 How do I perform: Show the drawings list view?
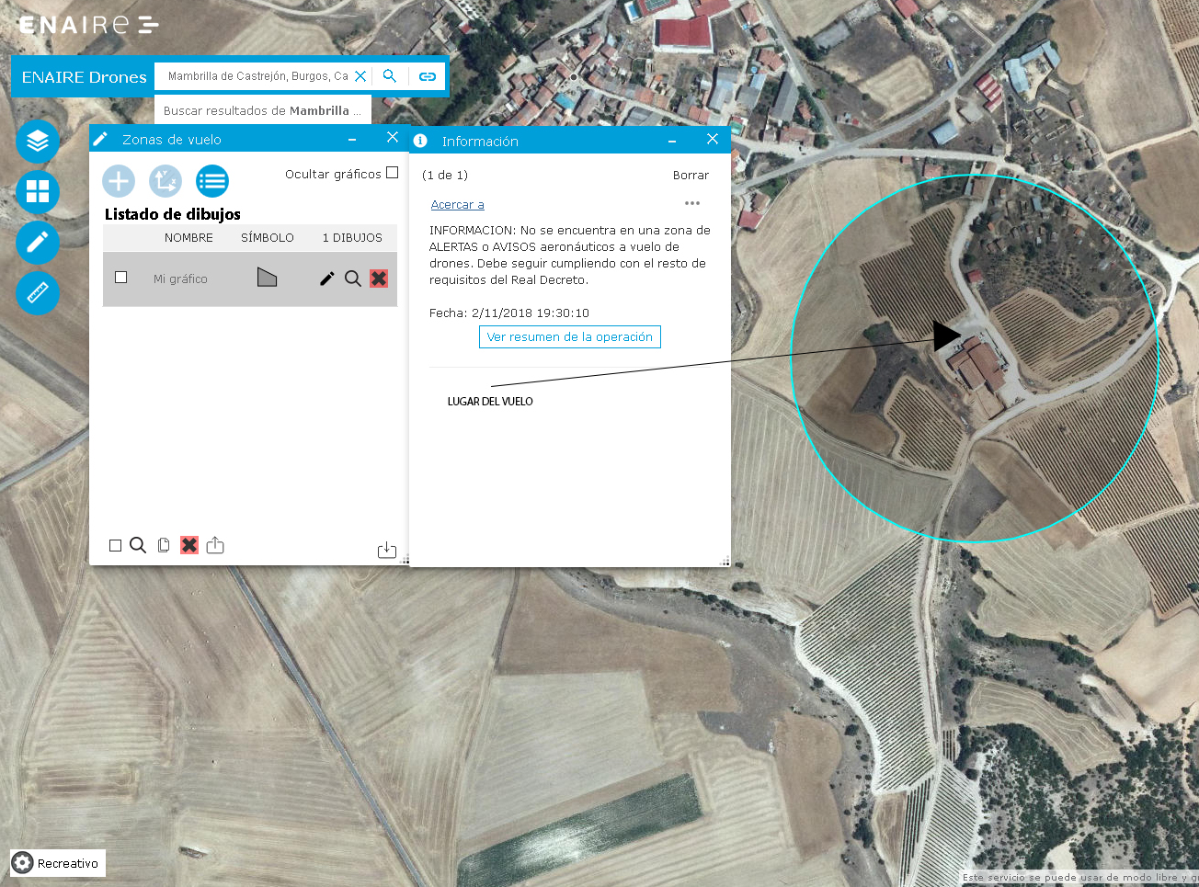(x=212, y=181)
